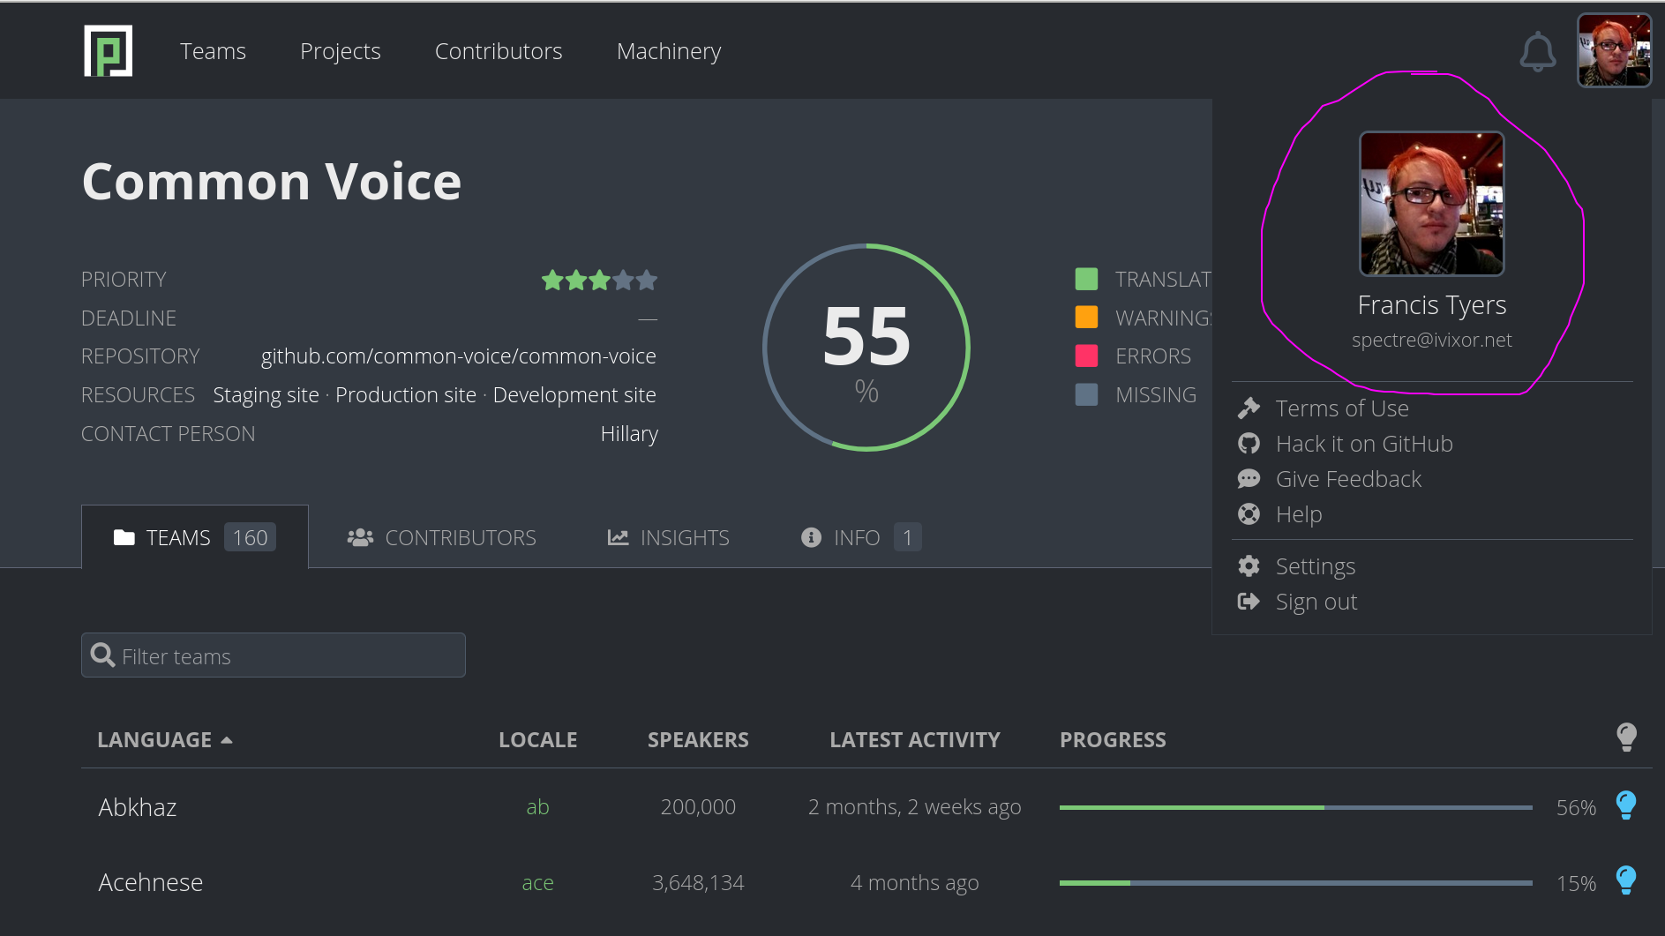Click the sort arrow on the Language column

(x=228, y=740)
